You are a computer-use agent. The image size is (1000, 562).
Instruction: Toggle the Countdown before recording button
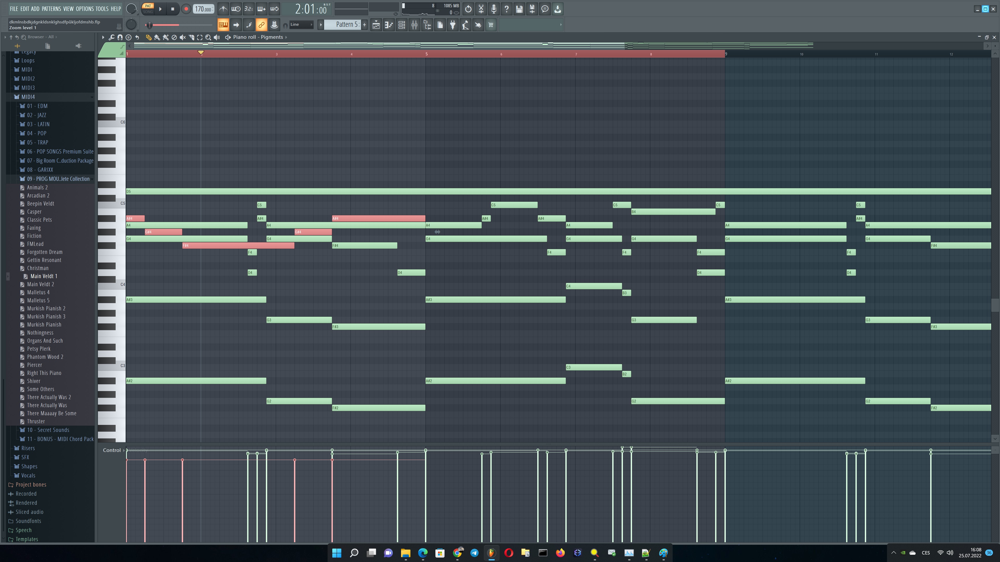click(248, 9)
